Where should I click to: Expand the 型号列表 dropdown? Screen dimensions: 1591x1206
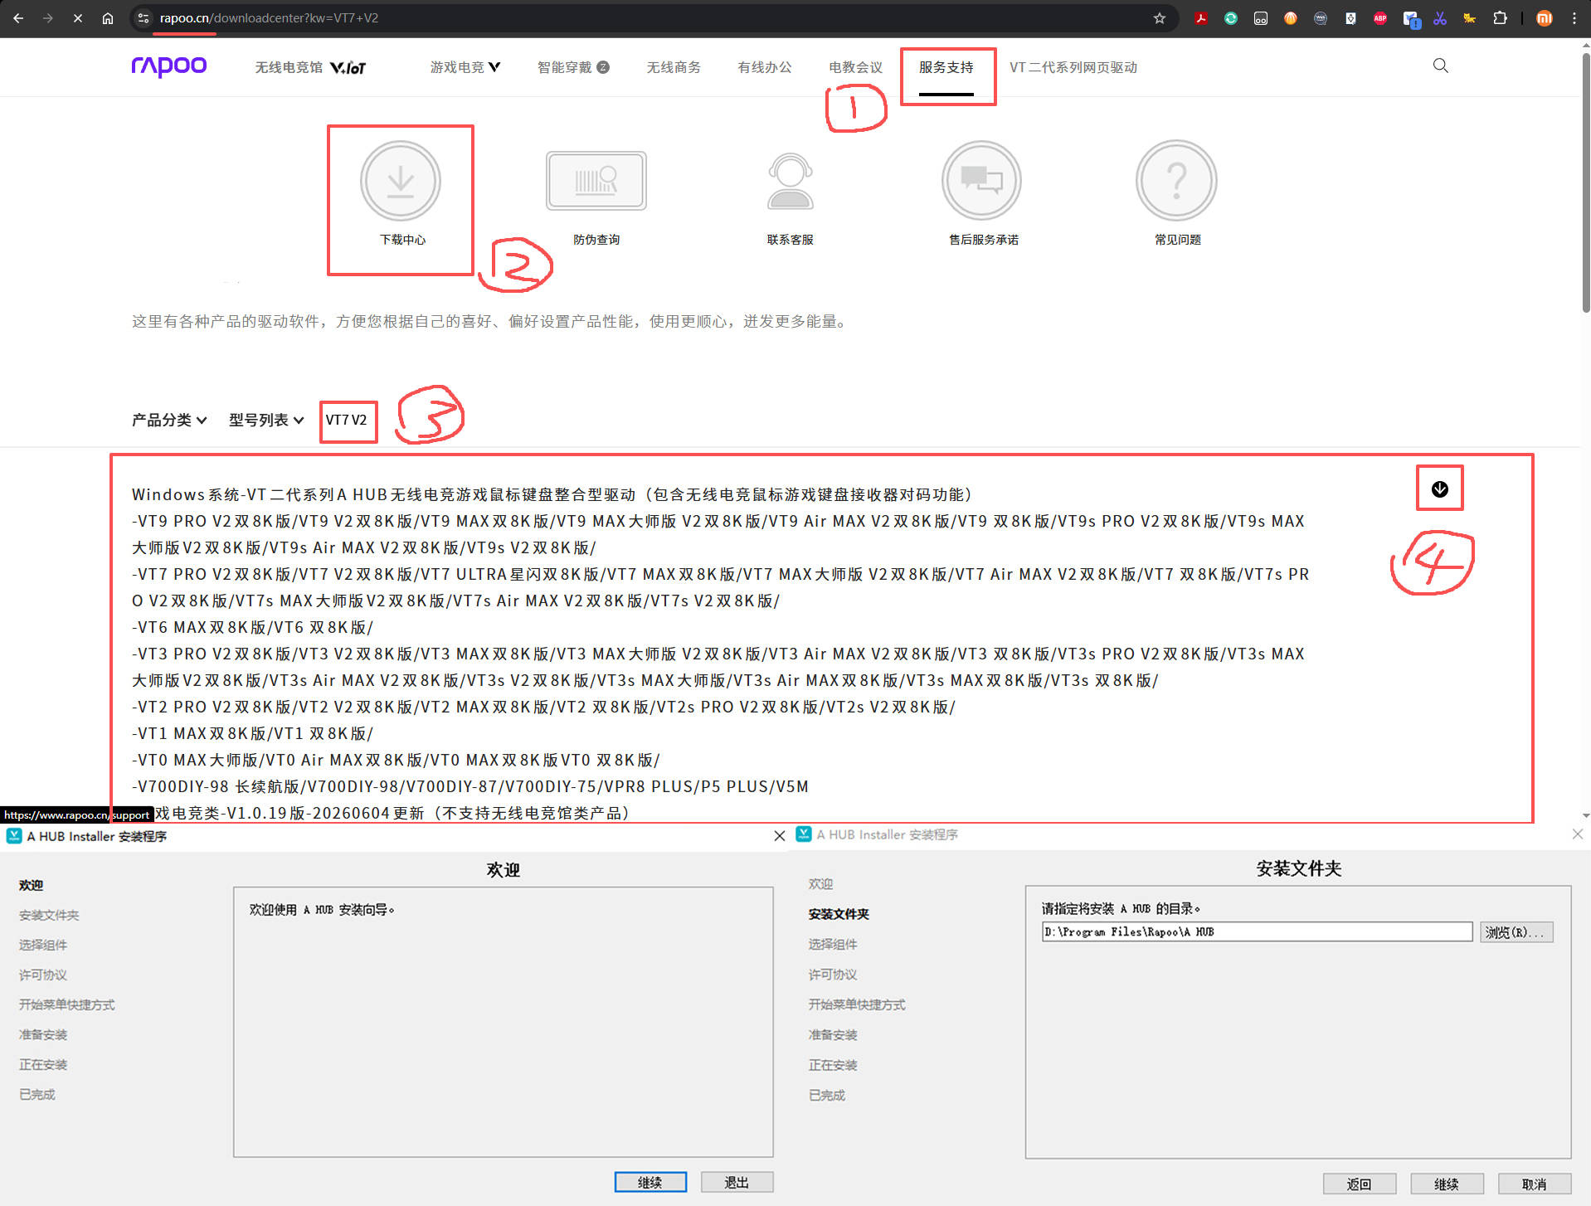266,421
